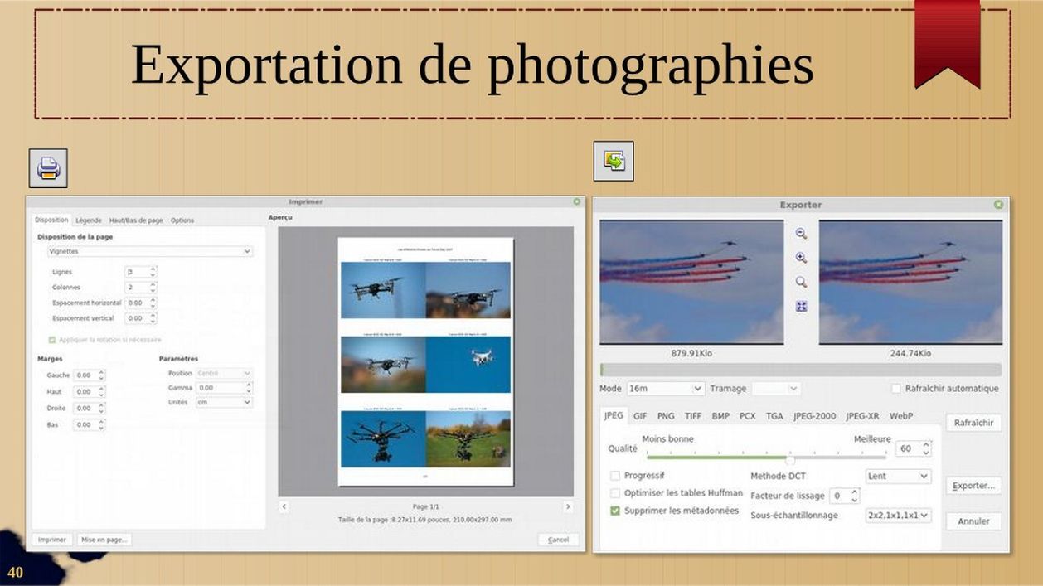Select the JPEG-XR format tab
The height and width of the screenshot is (586, 1043).
coord(862,416)
